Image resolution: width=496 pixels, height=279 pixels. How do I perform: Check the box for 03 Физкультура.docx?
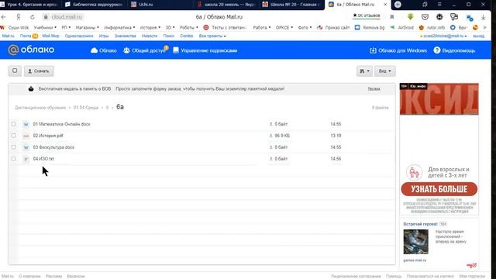pos(14,147)
